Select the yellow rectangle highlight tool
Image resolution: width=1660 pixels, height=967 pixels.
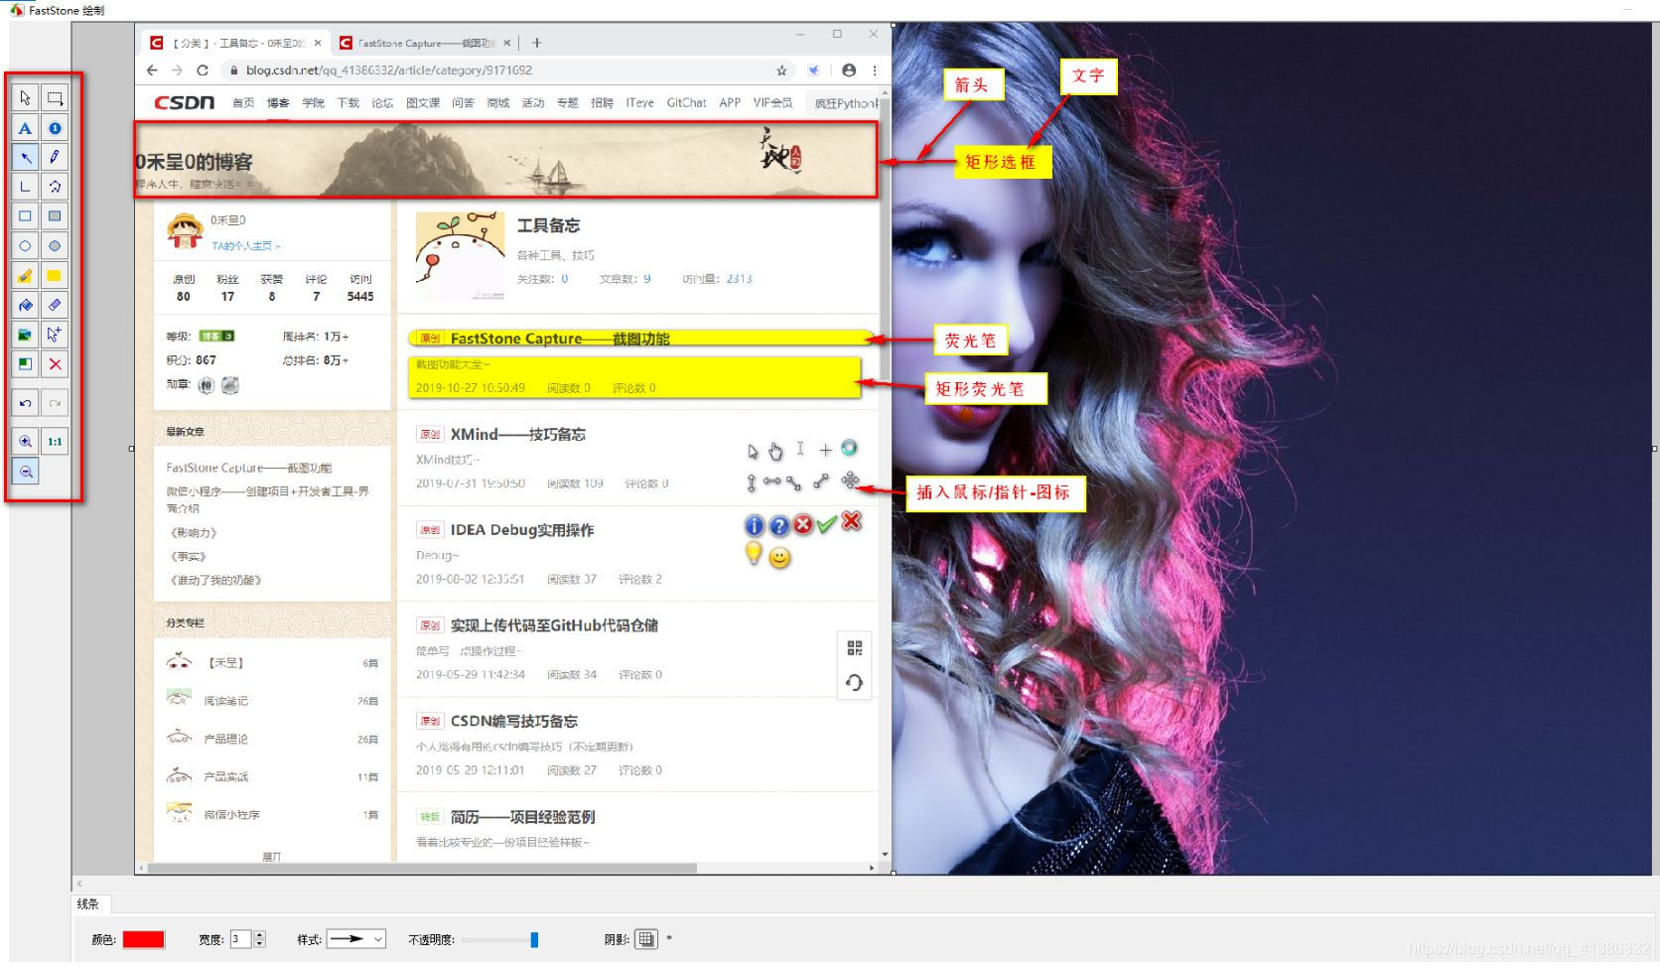coord(55,275)
